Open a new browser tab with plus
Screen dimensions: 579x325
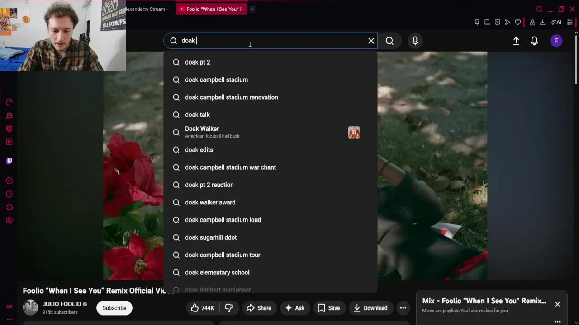click(x=252, y=9)
